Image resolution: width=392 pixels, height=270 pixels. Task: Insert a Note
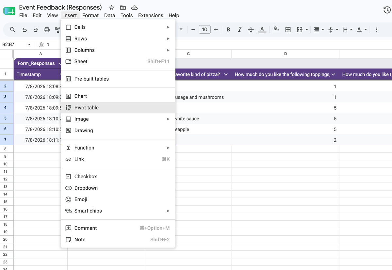pos(118,239)
